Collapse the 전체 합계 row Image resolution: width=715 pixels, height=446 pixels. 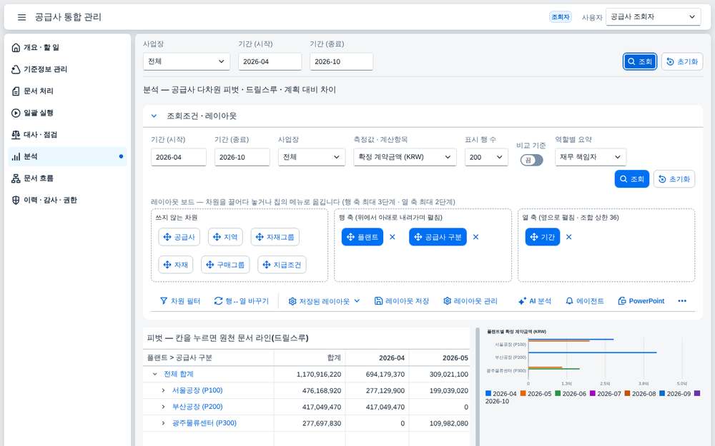[154, 374]
